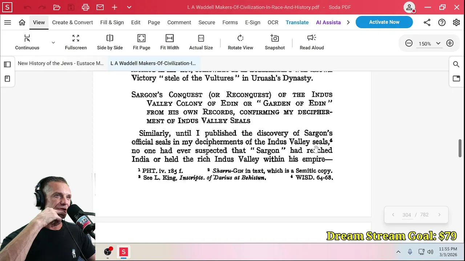This screenshot has height=261, width=465.
Task: Open the Edit ribbon tab
Action: [x=136, y=22]
